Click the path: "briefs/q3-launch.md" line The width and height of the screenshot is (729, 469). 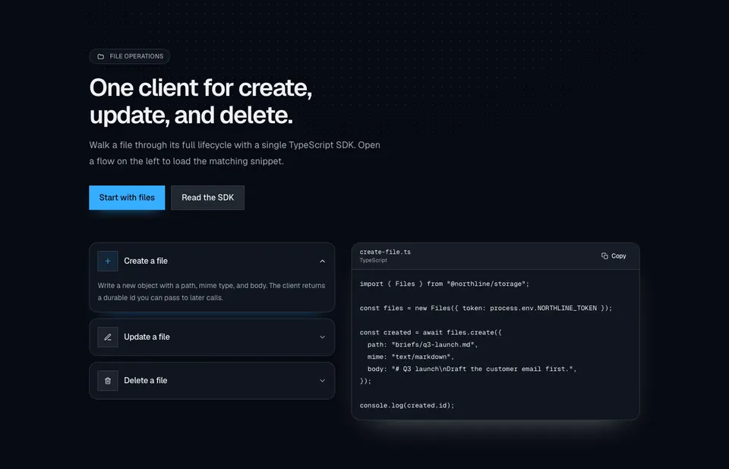tap(423, 345)
